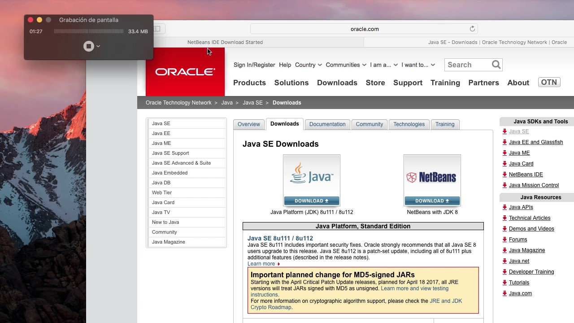Open the Store menu

(375, 83)
